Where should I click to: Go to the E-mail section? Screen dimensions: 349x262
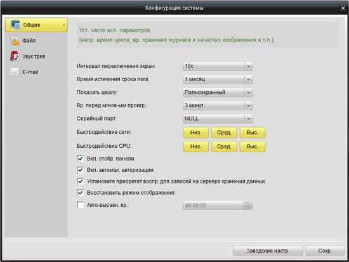click(36, 72)
